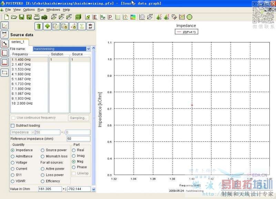Select the VSWR radio button

tap(12, 181)
